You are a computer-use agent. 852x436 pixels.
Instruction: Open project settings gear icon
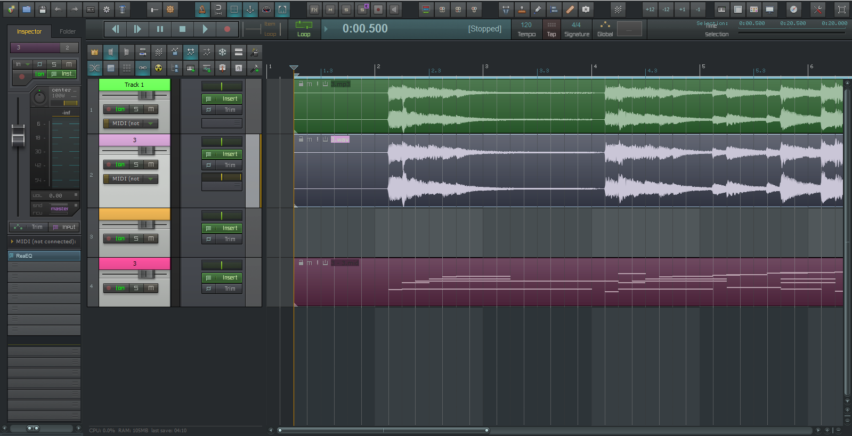[107, 9]
